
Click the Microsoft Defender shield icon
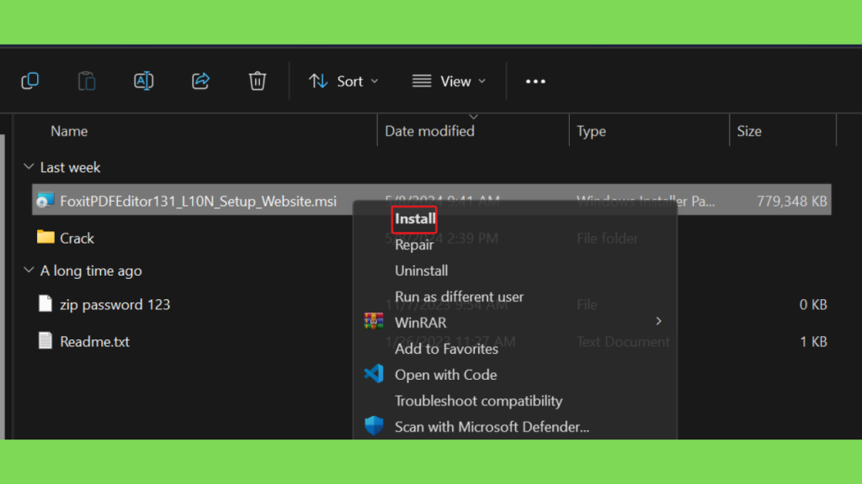coord(374,425)
